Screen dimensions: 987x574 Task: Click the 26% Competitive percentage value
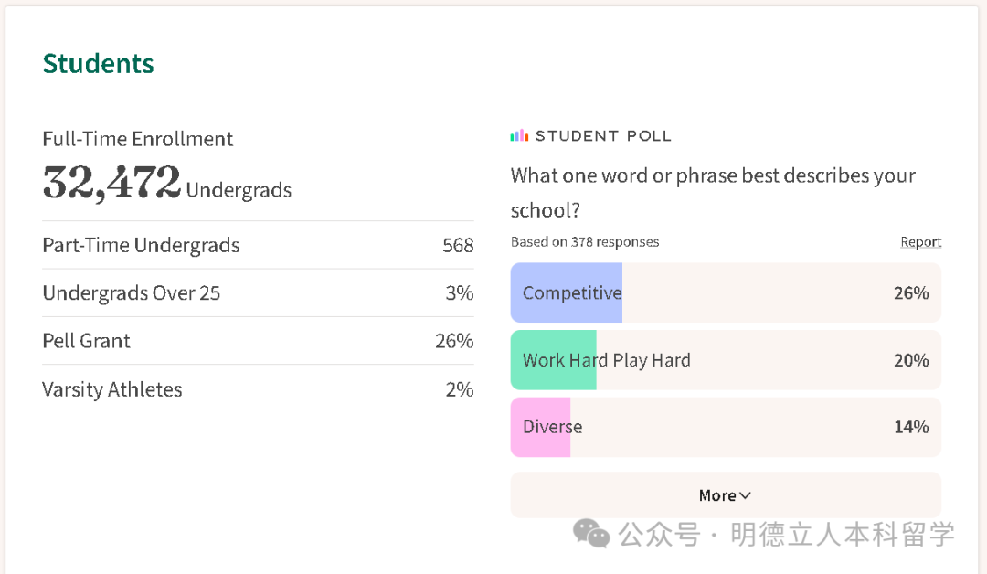coord(911,292)
